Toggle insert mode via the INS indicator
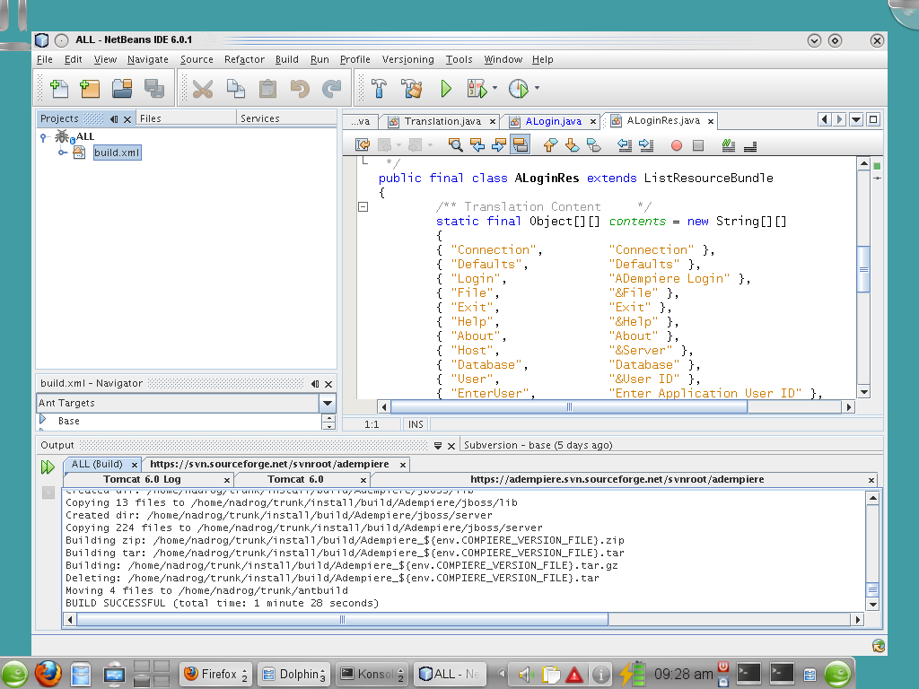 [x=415, y=423]
